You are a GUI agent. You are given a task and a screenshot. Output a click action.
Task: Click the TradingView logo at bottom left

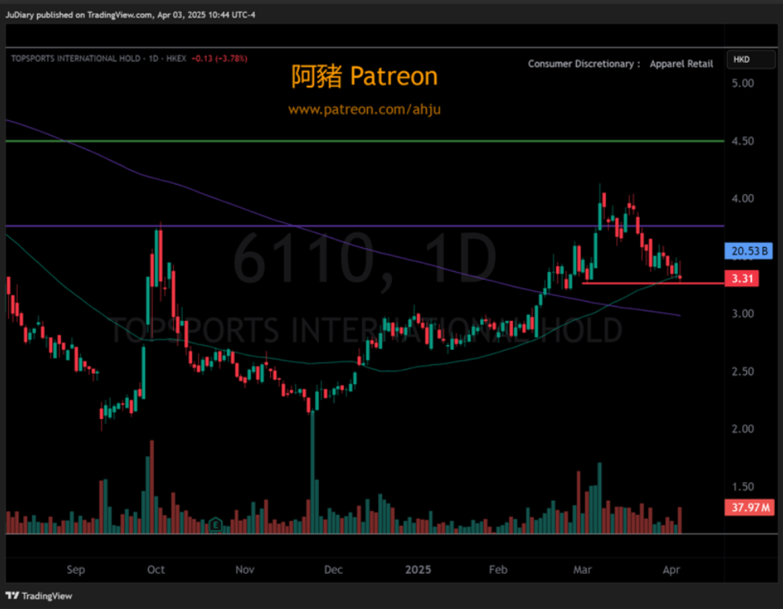pos(39,596)
